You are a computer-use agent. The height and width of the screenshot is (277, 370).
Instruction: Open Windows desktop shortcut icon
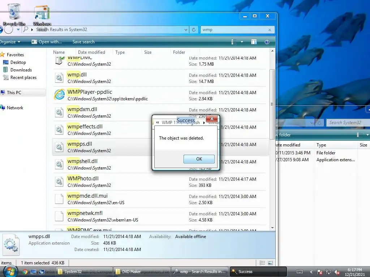(42, 14)
